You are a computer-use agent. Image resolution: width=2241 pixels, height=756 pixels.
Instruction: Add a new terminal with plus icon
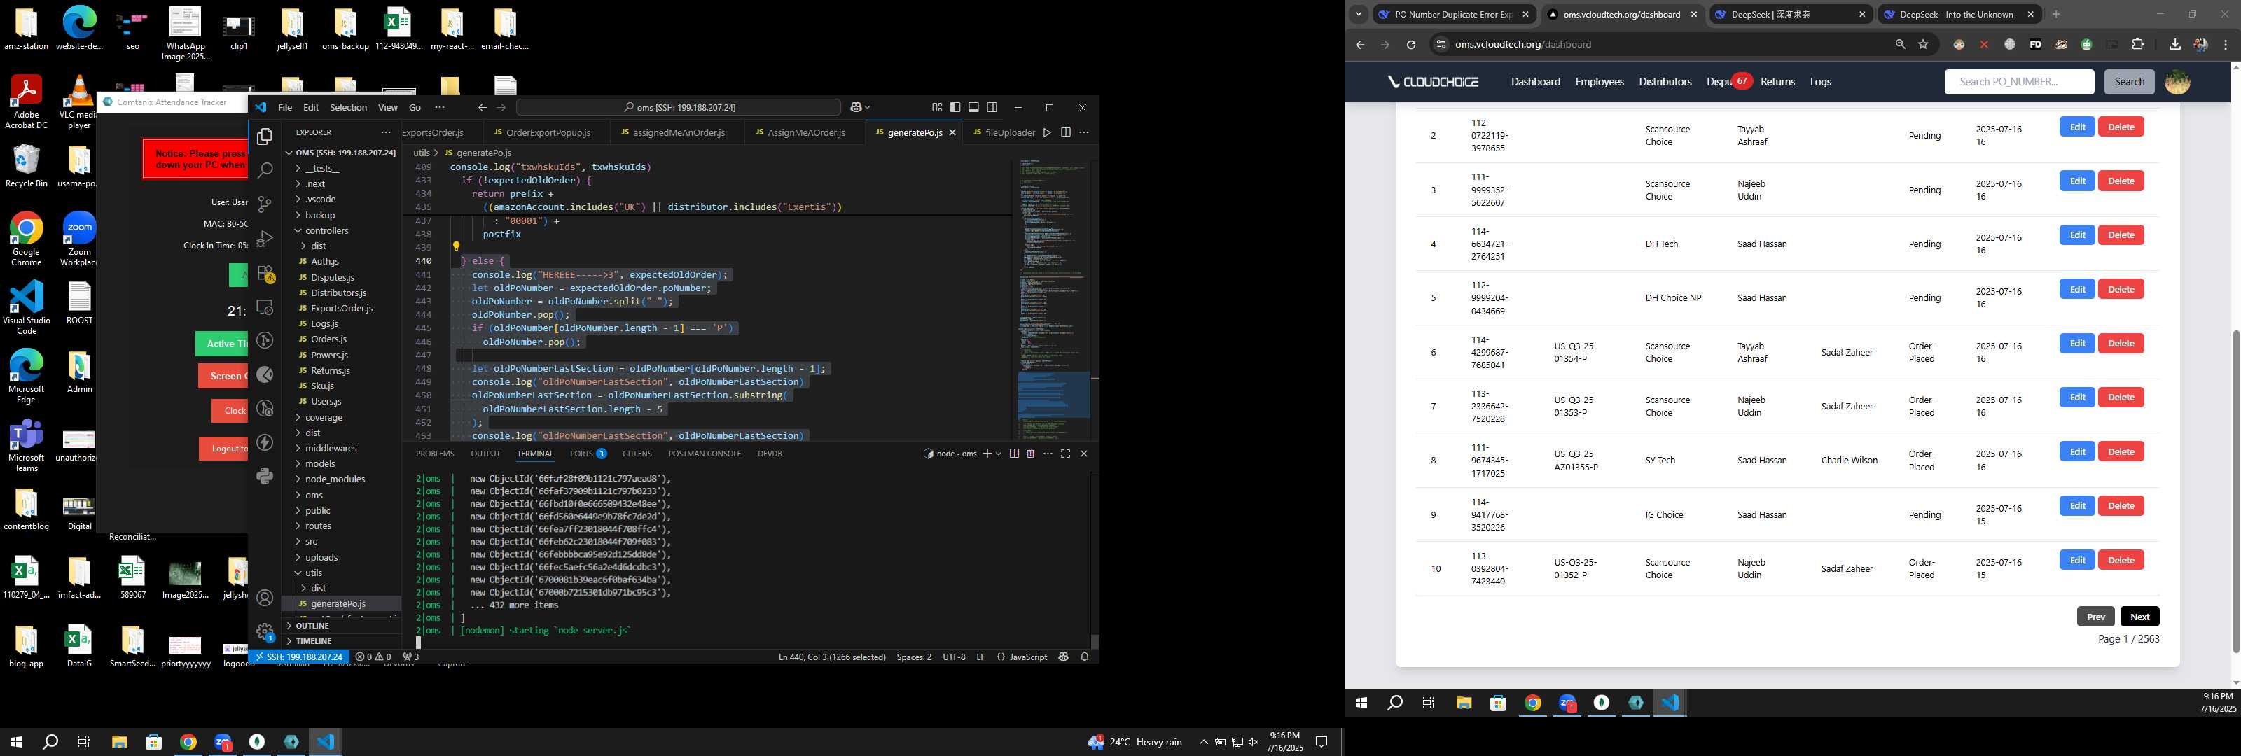987,454
